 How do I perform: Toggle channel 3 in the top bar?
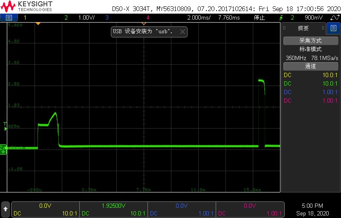[107, 17]
